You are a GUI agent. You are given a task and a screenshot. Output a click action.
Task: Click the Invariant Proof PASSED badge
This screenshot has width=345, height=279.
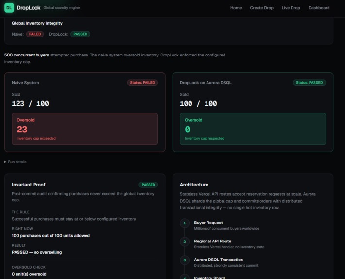(x=148, y=185)
